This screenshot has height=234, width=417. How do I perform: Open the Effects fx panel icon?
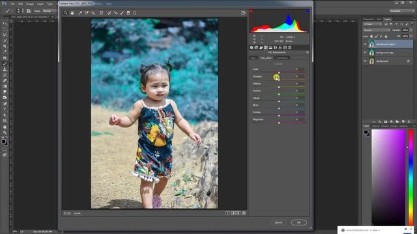point(280,47)
